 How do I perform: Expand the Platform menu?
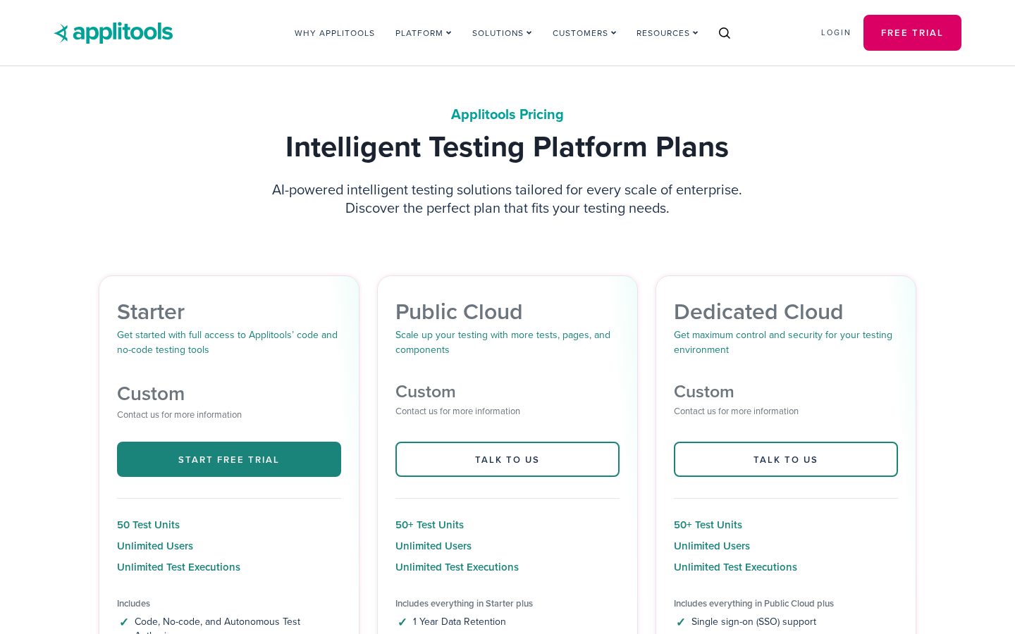coord(423,33)
